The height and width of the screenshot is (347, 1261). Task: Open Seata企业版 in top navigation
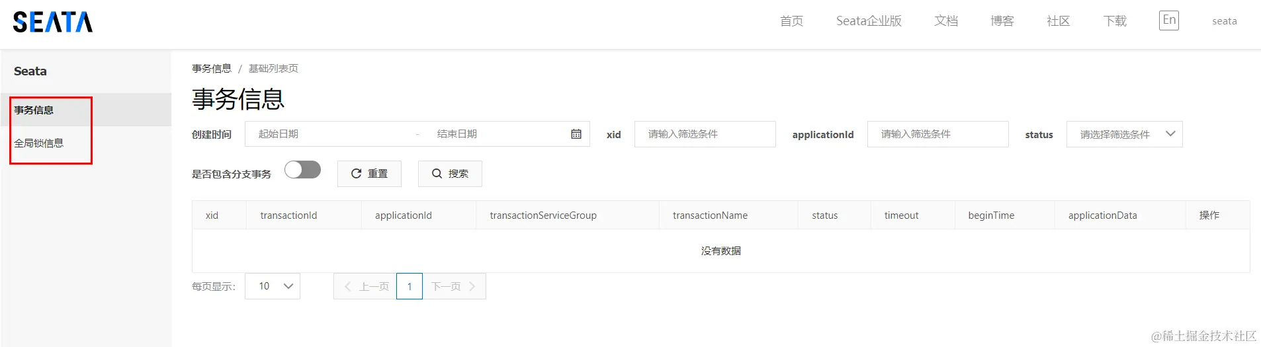tap(869, 21)
